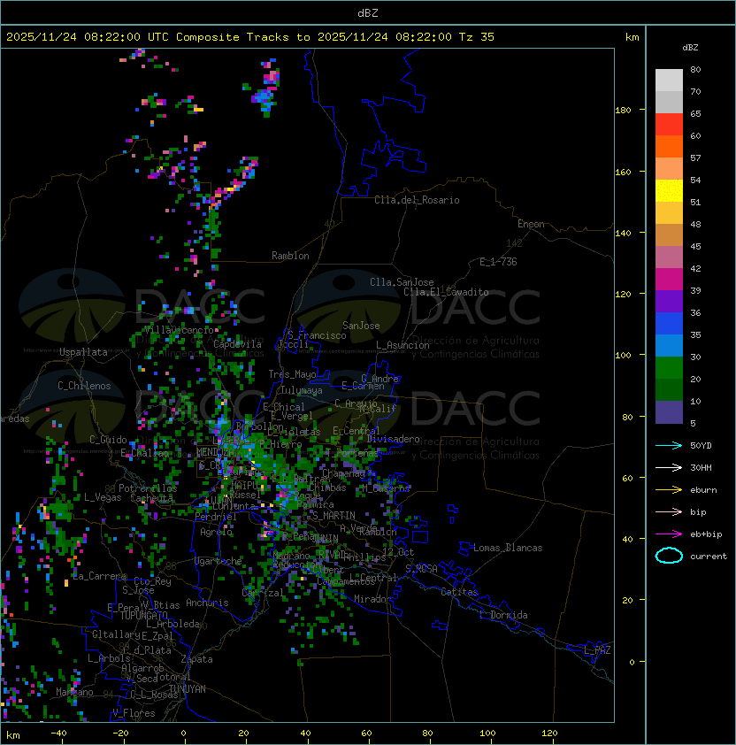Click the dBZ title at top
This screenshot has width=736, height=745.
pos(368,12)
